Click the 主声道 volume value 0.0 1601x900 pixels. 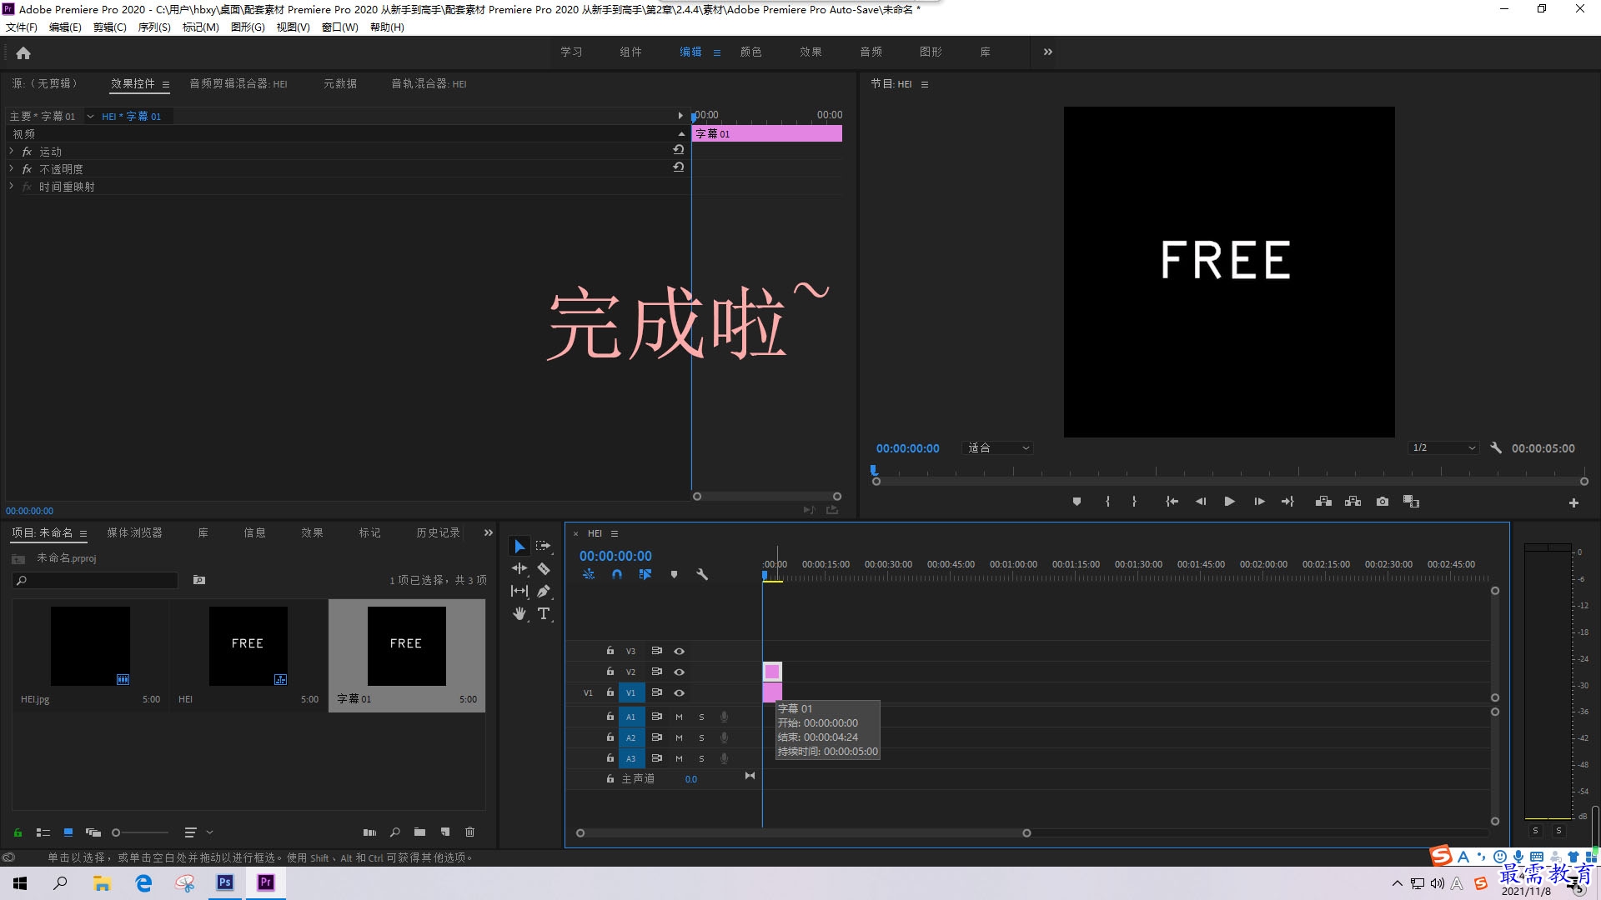pos(691,779)
